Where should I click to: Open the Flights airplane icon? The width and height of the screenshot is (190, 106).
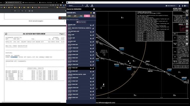pos(92,6)
